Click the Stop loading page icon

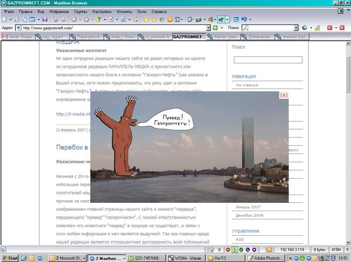tap(111, 19)
